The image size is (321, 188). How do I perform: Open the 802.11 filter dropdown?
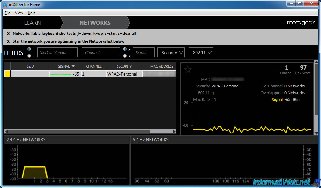tap(201, 53)
